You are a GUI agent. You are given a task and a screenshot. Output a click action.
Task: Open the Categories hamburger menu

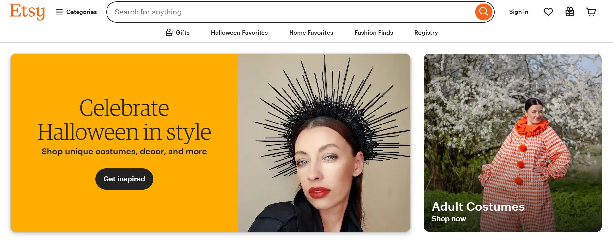pyautogui.click(x=77, y=12)
